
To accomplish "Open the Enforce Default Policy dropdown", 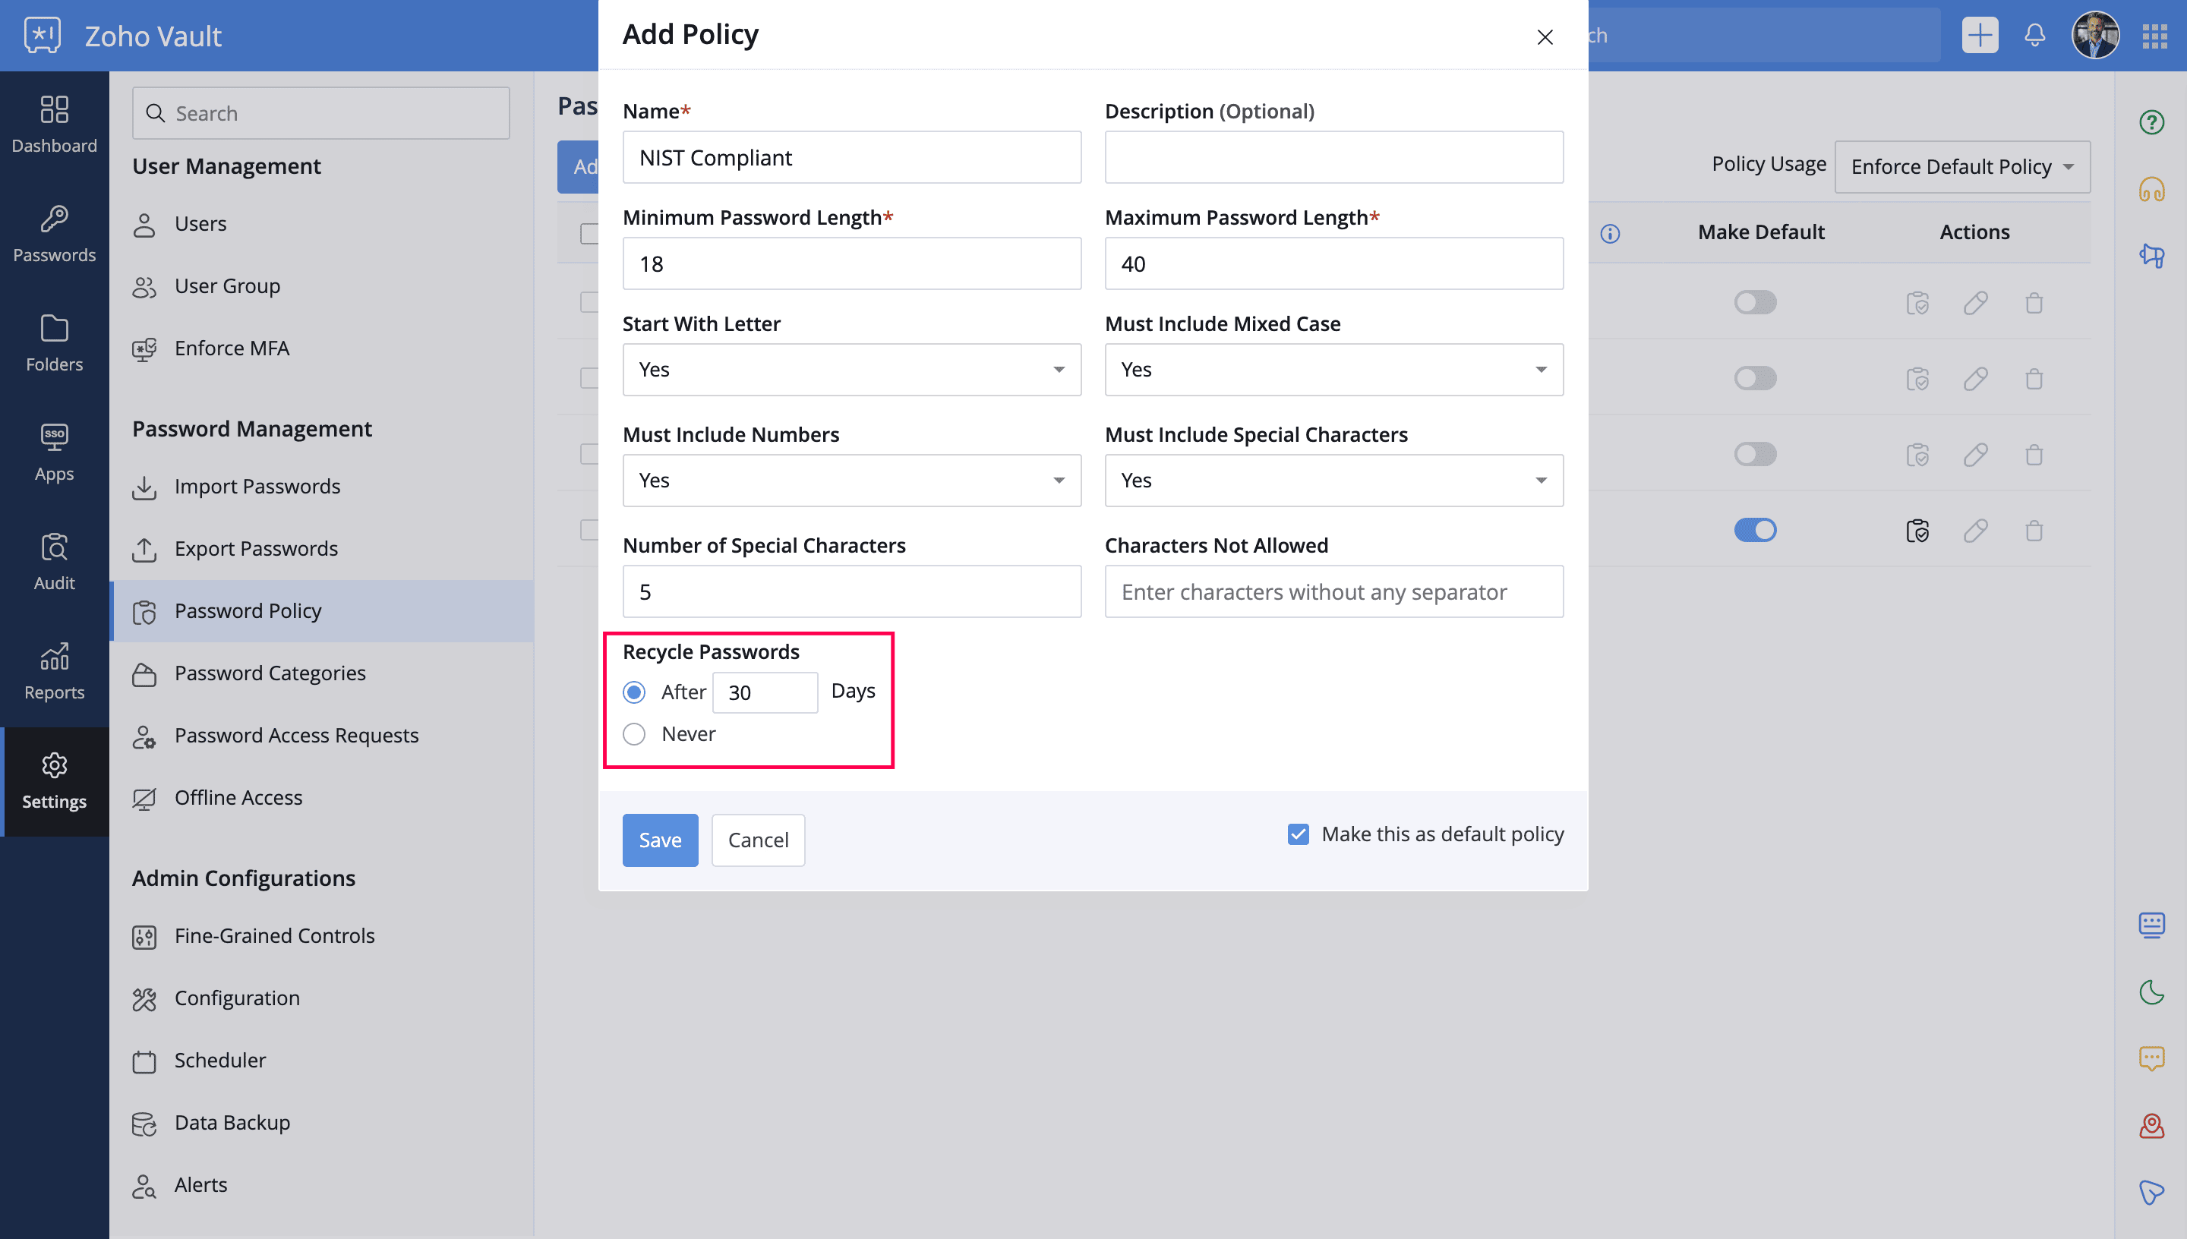I will tap(1961, 167).
